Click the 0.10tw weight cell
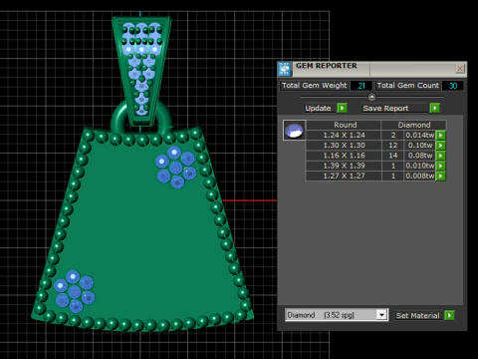 pos(419,146)
